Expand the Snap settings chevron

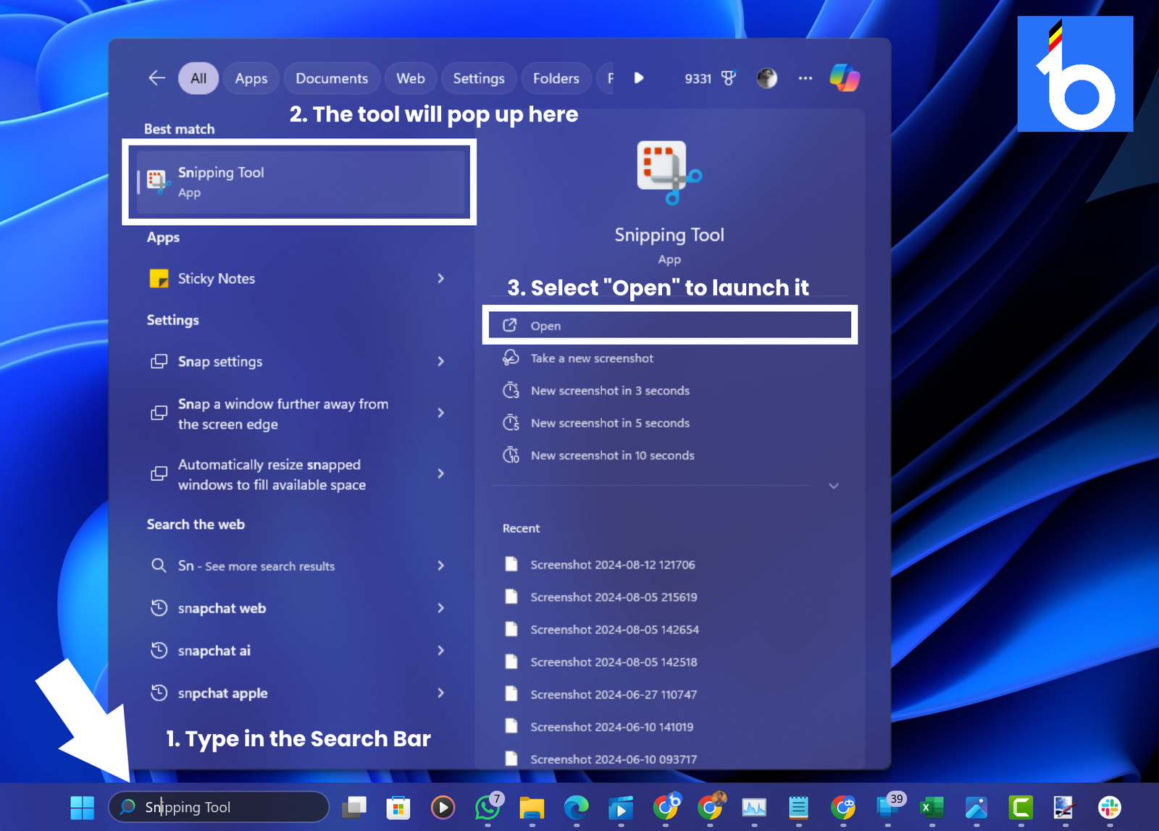point(440,361)
